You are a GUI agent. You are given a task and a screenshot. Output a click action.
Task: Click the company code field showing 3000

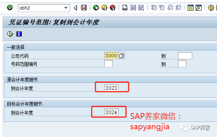click(111, 56)
